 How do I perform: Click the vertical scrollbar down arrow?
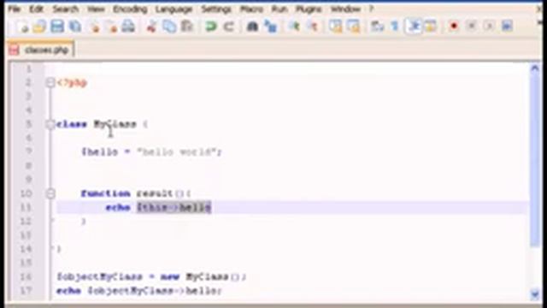pos(535,294)
